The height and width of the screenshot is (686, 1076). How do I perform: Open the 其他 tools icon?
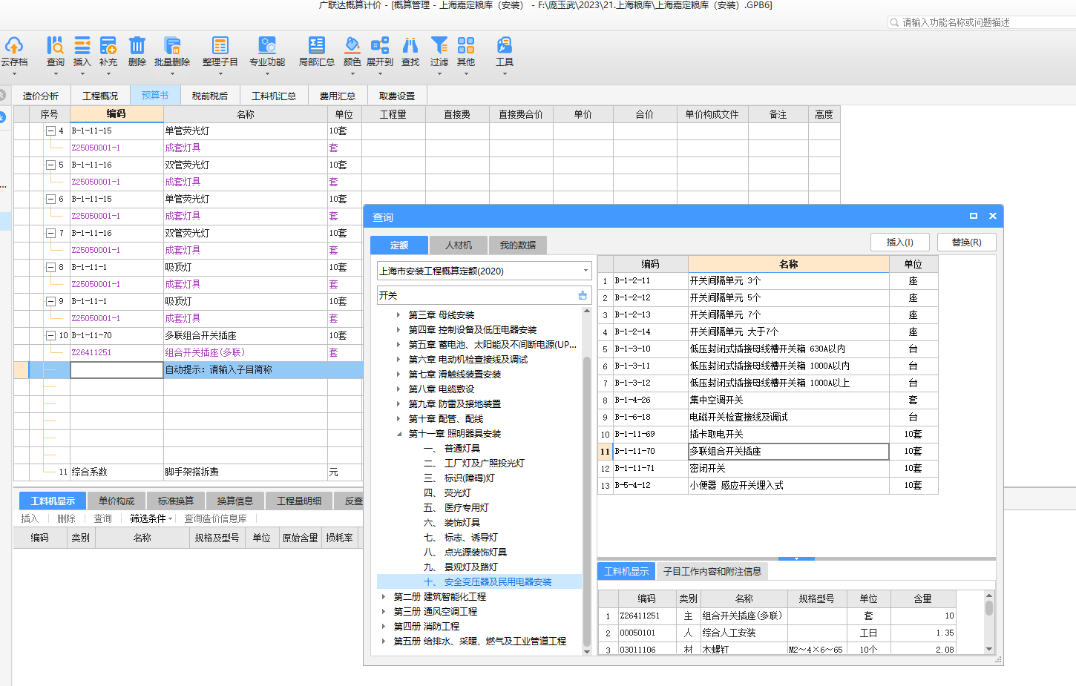tap(466, 52)
